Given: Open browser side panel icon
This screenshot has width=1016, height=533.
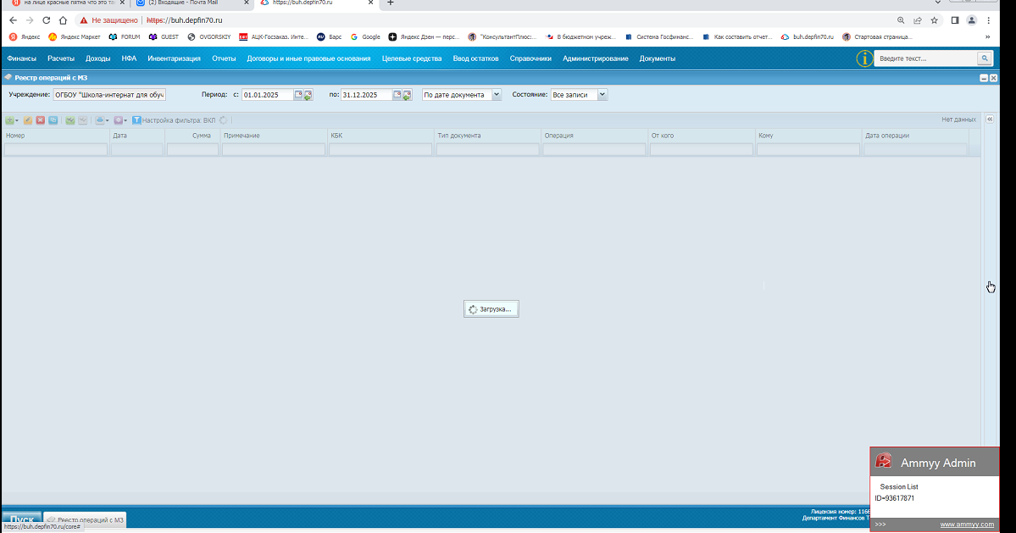Looking at the screenshot, I should (x=954, y=20).
